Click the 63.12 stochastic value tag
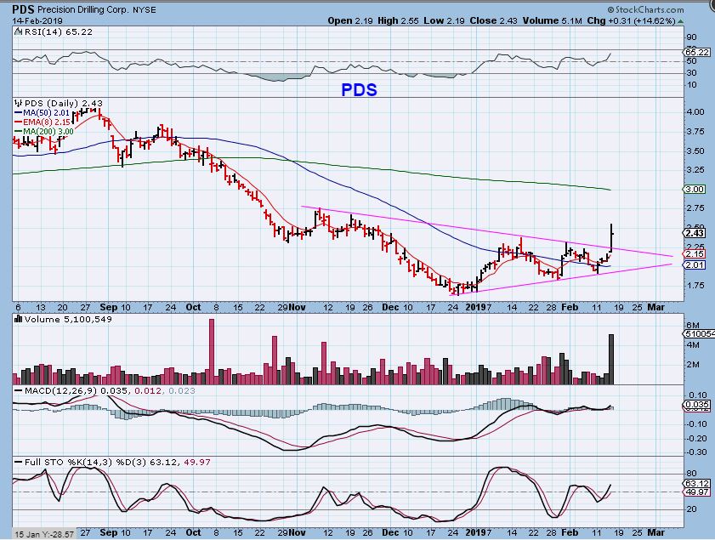This screenshot has width=715, height=540. [x=697, y=484]
